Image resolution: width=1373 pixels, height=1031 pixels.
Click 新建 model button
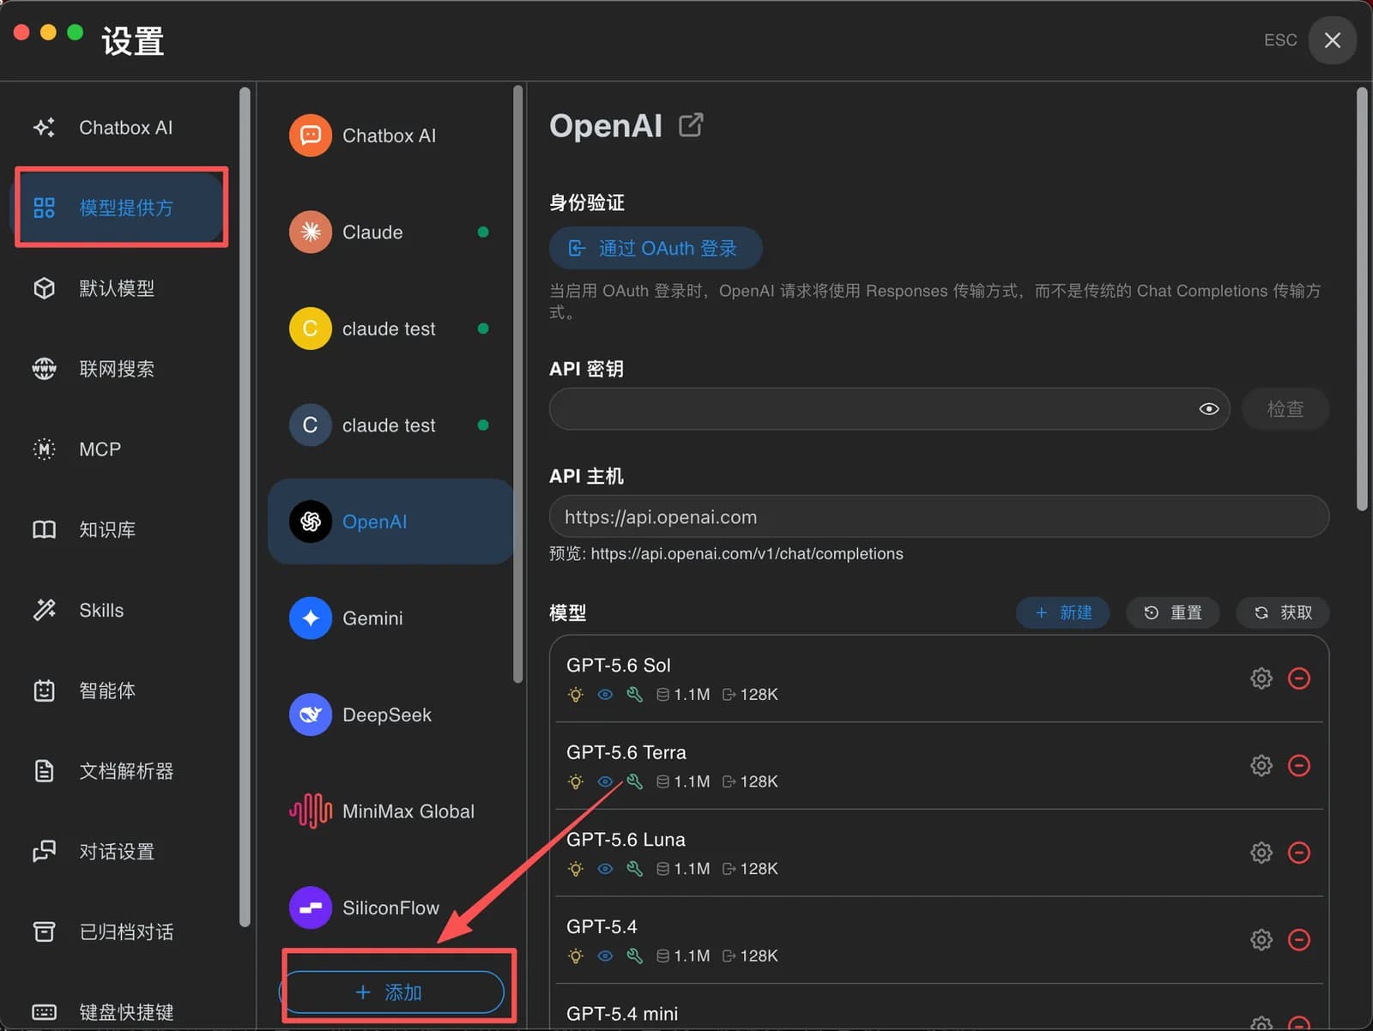(1063, 612)
